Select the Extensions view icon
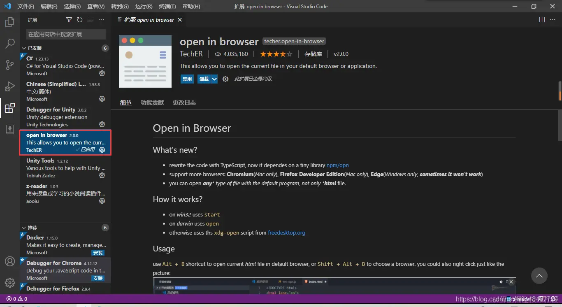562x307 pixels. coord(10,108)
